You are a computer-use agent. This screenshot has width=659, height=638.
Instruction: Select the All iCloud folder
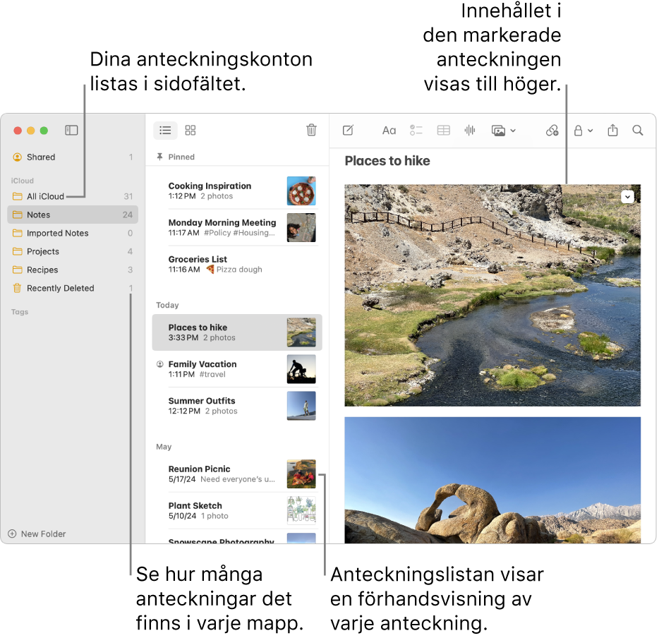[73, 196]
